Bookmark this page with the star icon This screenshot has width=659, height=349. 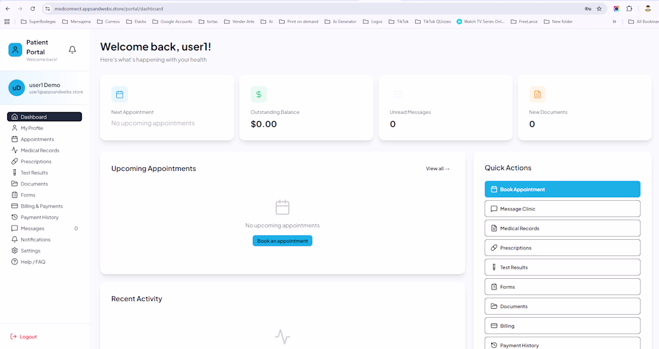point(599,8)
